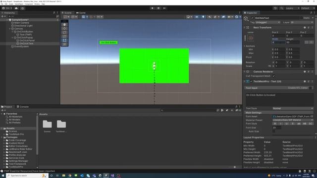Toggle Bold font style button
Image resolution: width=317 pixels, height=178 pixels.
coord(275,124)
